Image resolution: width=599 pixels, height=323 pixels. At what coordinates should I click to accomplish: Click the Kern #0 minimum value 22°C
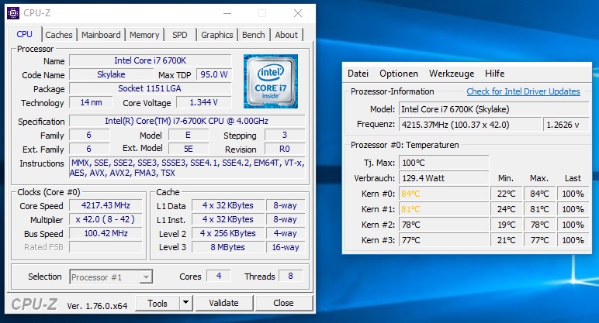point(506,194)
